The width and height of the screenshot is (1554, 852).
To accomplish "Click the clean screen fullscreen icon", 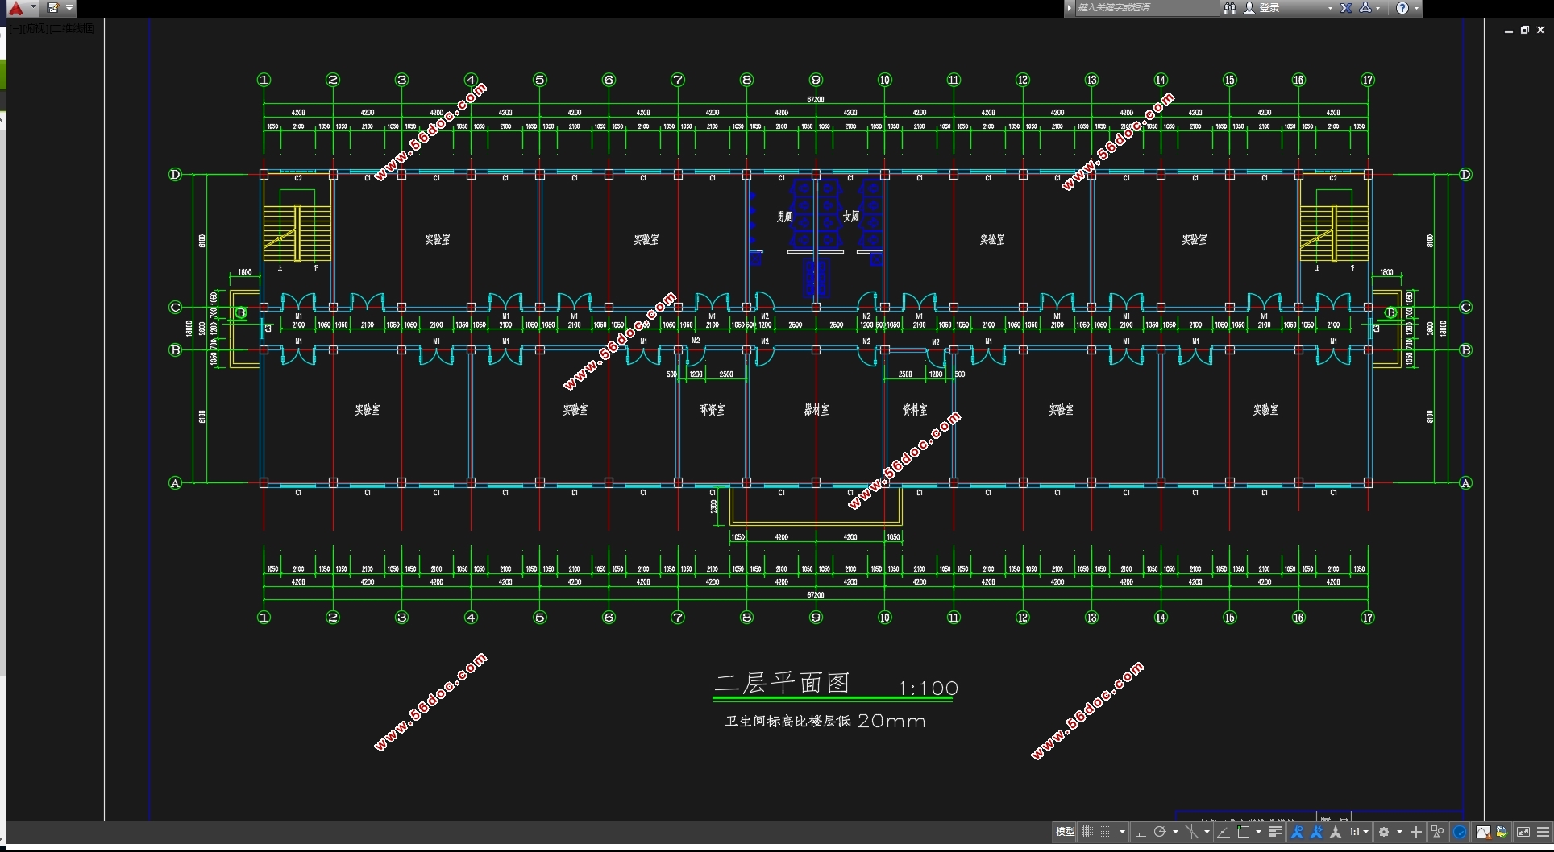I will click(x=1523, y=832).
